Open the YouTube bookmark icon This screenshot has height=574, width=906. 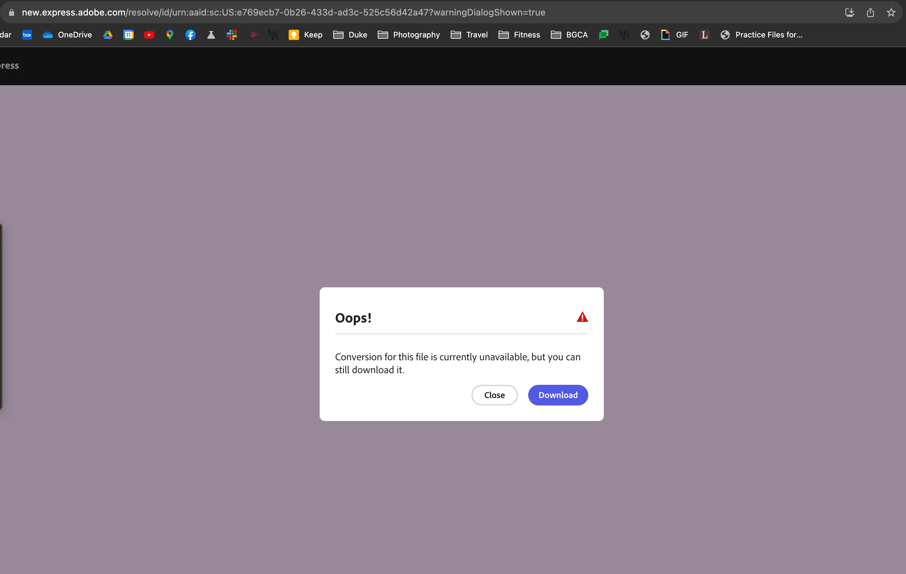149,35
